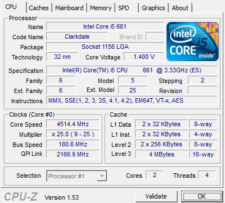Click the Family value 6
Image resolution: width=225 pixels, height=203 pixels.
pyautogui.click(x=61, y=80)
